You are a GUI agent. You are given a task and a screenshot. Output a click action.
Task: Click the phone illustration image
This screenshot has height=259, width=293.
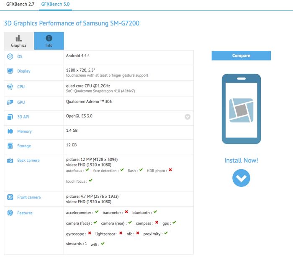click(x=241, y=109)
